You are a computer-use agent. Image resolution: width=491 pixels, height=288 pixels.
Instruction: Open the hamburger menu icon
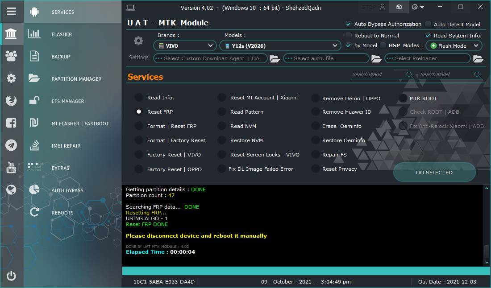[x=11, y=12]
